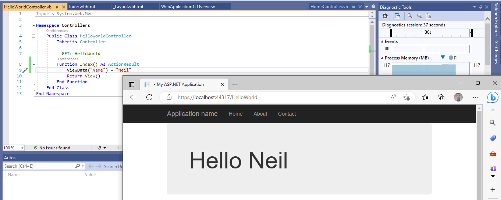The height and width of the screenshot is (200, 501).
Task: Select the My ASP.NET Application browser tab
Action: tap(185, 84)
